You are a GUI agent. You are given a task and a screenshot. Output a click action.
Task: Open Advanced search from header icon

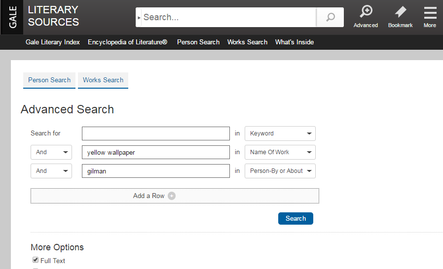[x=366, y=16]
